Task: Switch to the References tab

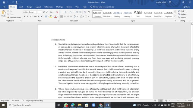Action: (49, 7)
